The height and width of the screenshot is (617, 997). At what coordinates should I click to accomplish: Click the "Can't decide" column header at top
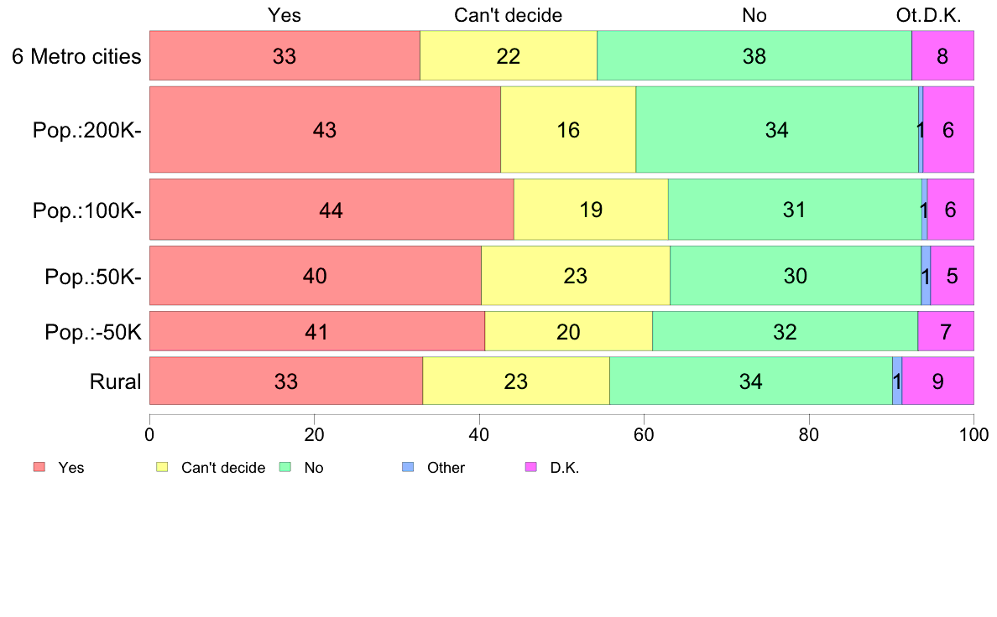[x=508, y=15]
